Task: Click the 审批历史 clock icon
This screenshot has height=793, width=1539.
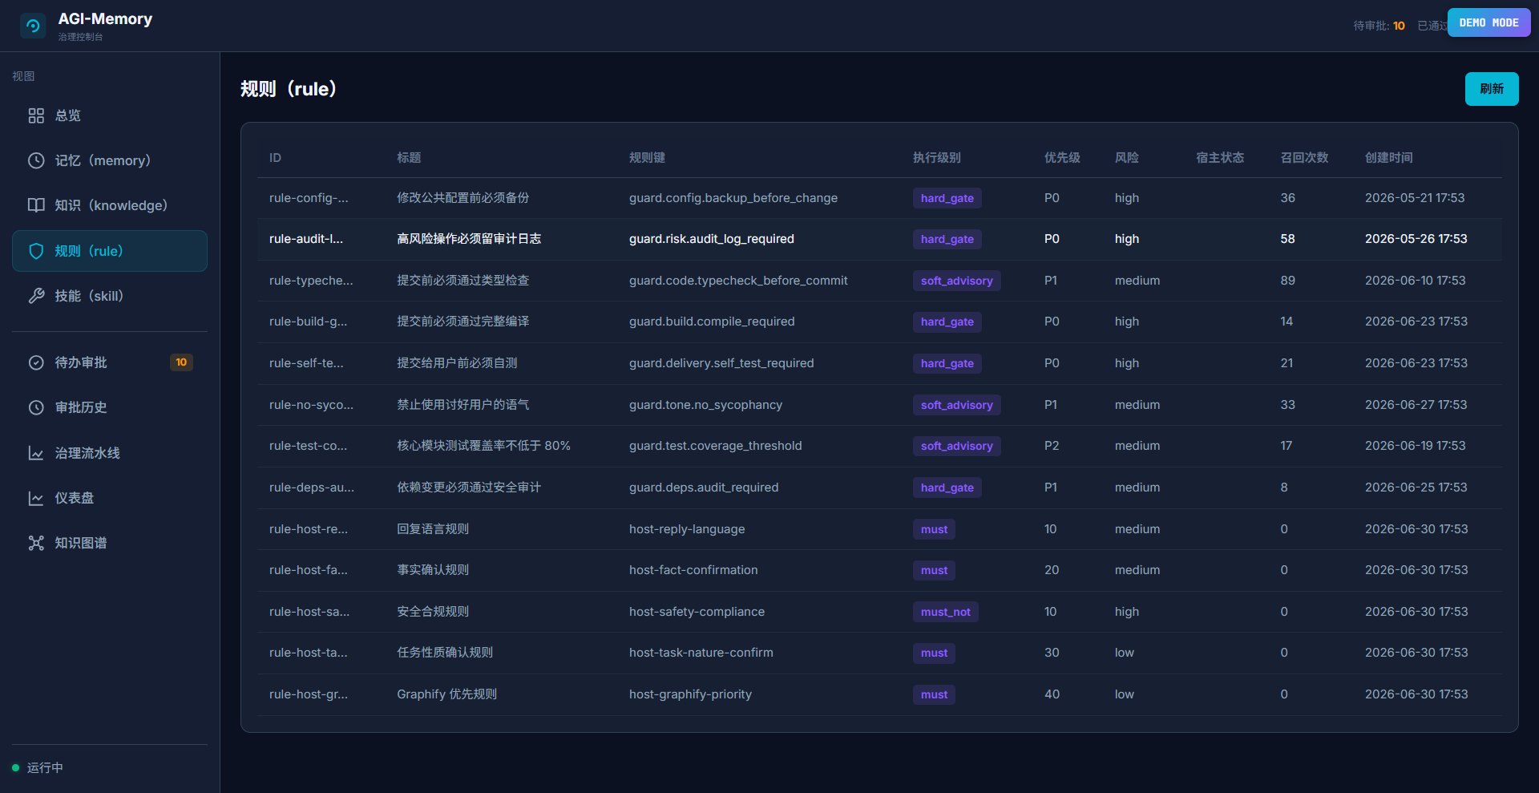Action: (x=36, y=407)
